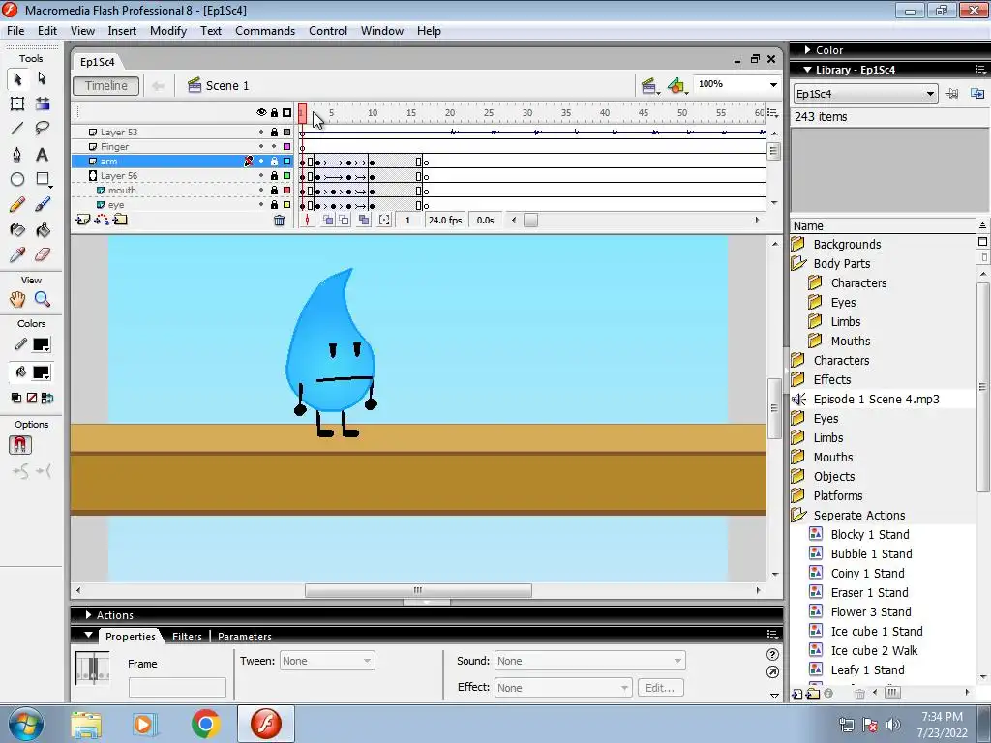
Task: Open the Tween dropdown
Action: point(327,661)
